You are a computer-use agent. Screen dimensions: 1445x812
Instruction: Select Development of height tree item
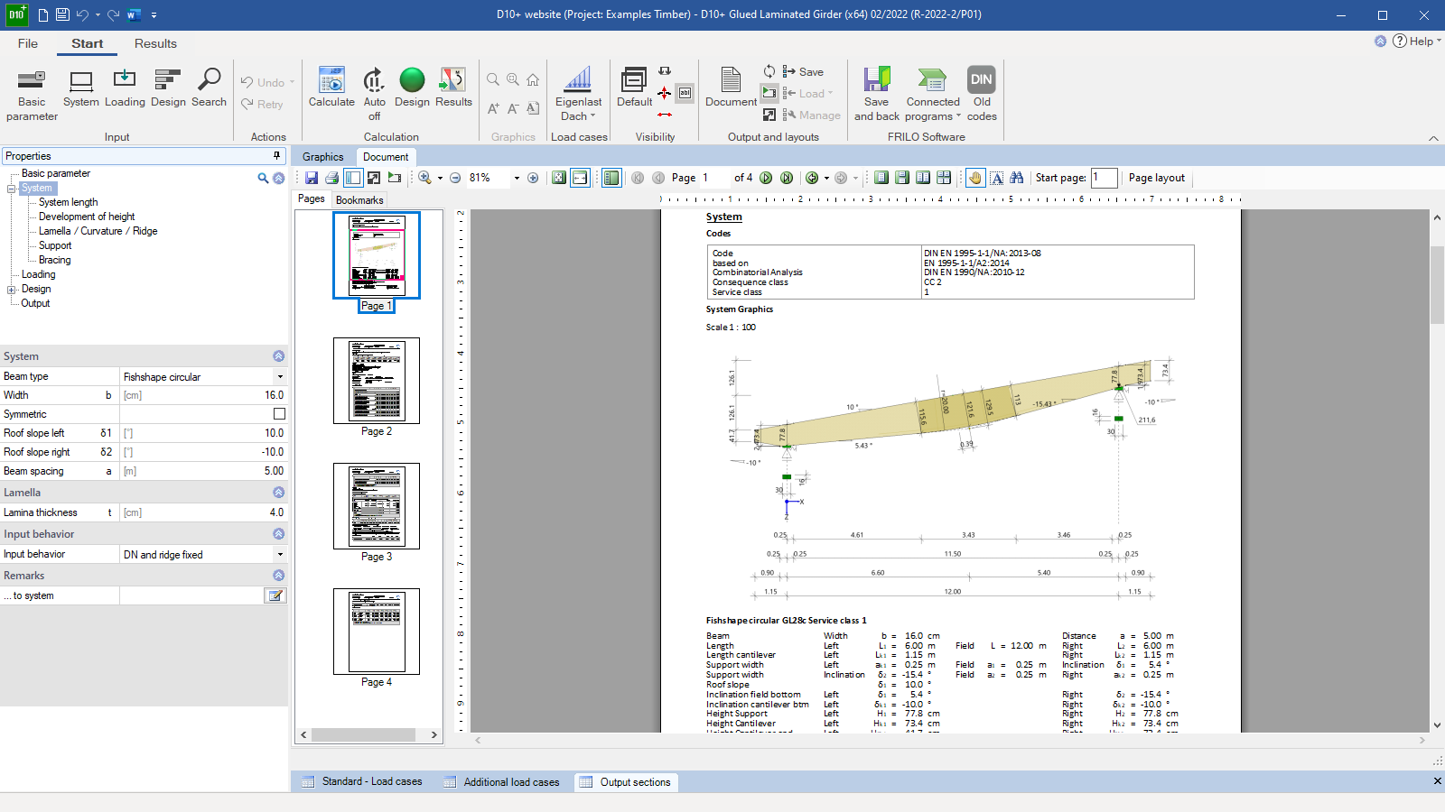pyautogui.click(x=87, y=217)
